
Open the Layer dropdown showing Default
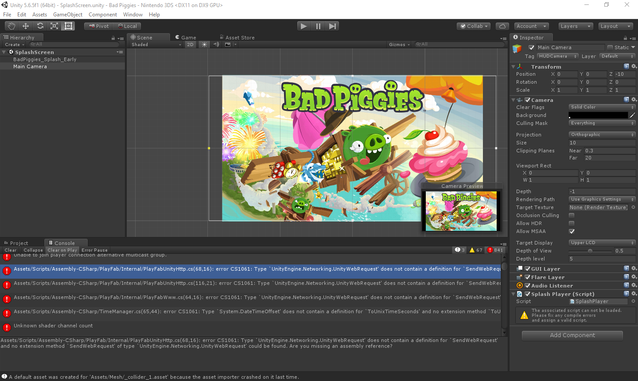coord(617,56)
